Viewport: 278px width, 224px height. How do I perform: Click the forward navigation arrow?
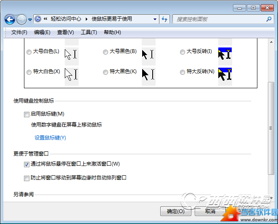point(21,19)
